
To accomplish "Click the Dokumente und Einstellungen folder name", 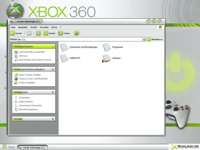I will 84,47.
